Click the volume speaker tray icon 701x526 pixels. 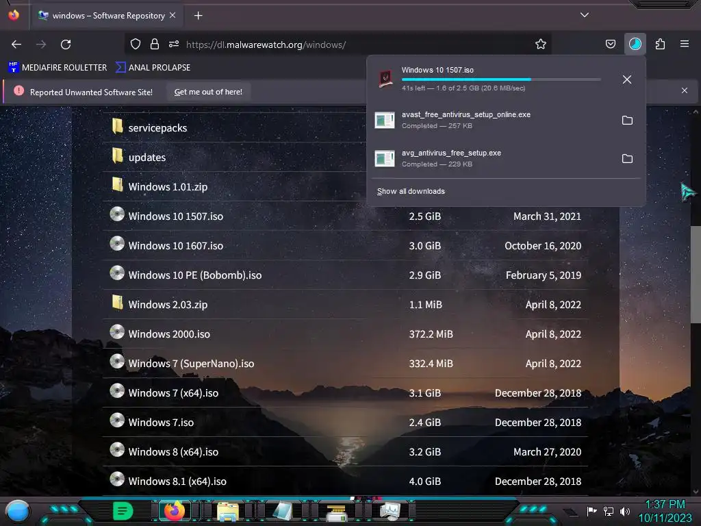click(x=625, y=511)
